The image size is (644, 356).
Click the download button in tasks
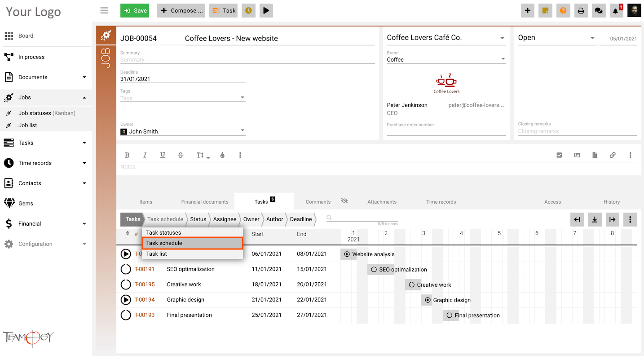[x=595, y=219]
